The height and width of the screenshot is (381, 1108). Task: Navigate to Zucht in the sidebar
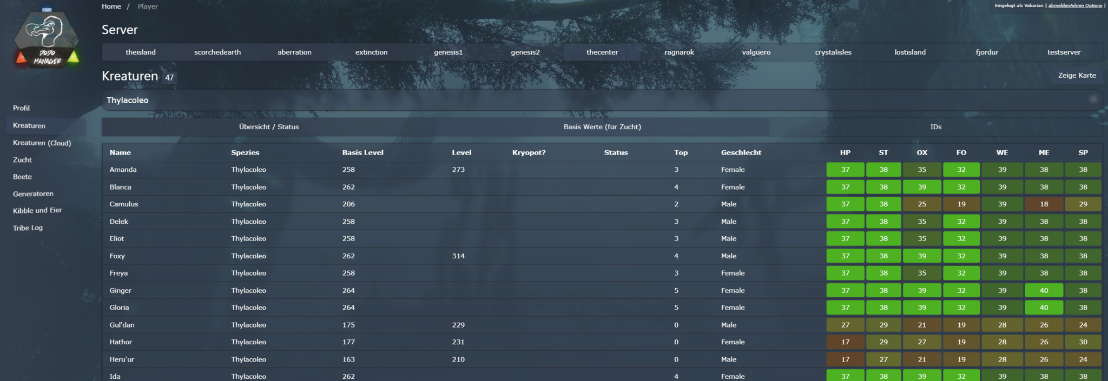coord(22,160)
